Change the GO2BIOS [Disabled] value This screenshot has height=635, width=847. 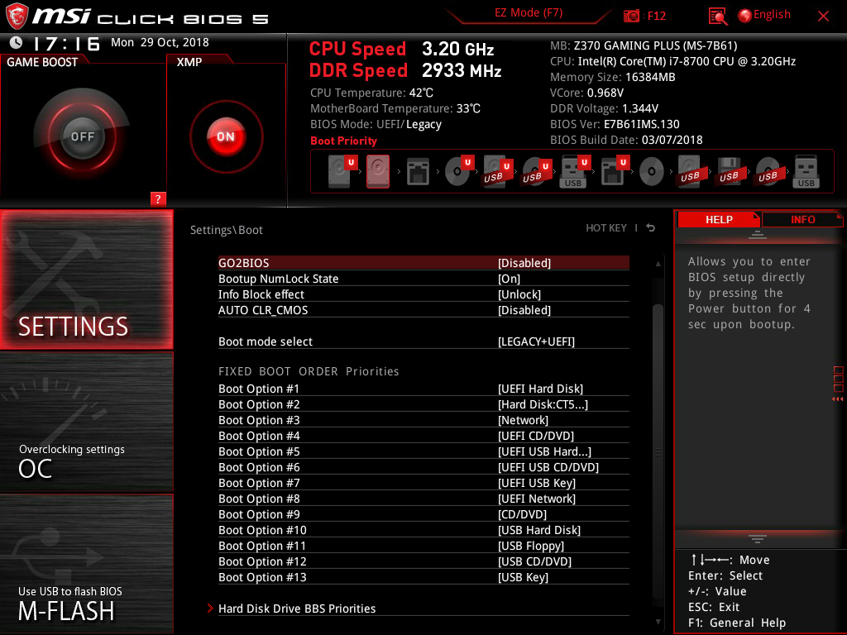[524, 263]
